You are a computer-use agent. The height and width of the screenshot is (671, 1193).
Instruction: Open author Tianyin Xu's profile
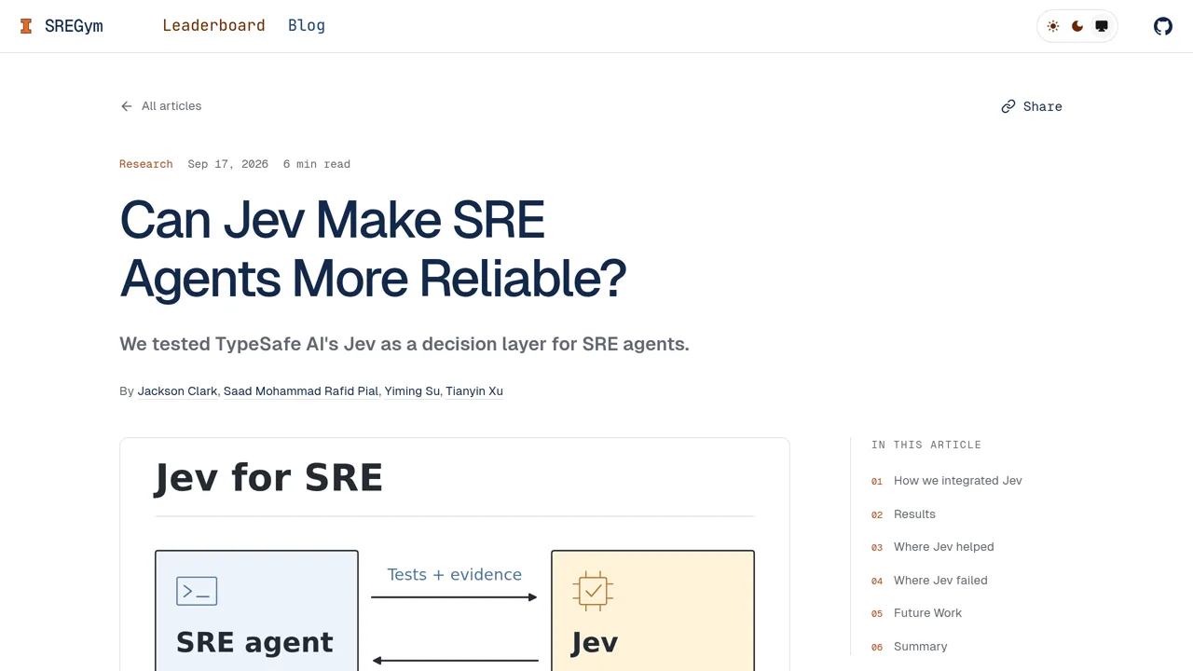(x=474, y=391)
